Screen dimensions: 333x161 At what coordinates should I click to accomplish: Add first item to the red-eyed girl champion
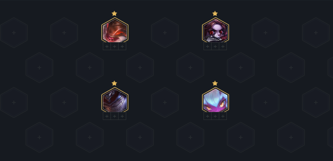click(208, 46)
